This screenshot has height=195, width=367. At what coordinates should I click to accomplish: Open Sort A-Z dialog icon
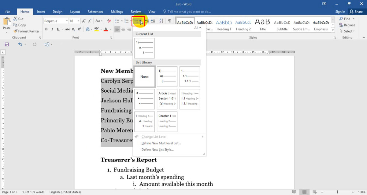point(161,21)
